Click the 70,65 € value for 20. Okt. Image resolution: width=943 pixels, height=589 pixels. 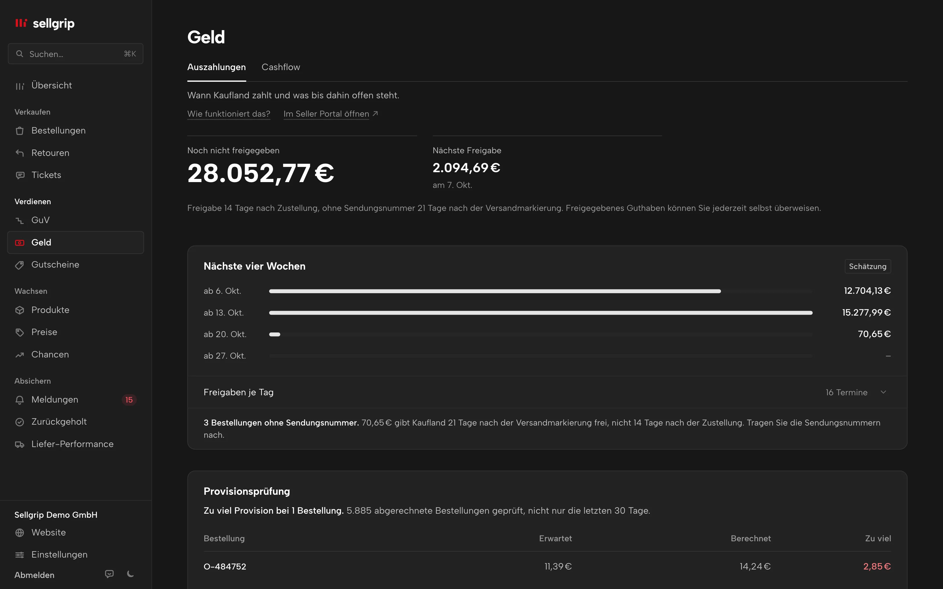(x=874, y=334)
